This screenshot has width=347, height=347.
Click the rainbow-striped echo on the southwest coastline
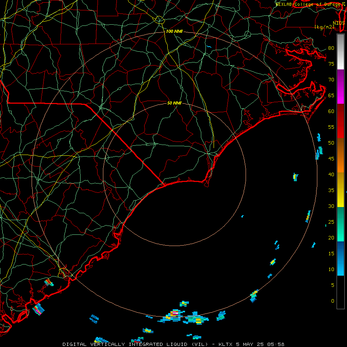39,309
